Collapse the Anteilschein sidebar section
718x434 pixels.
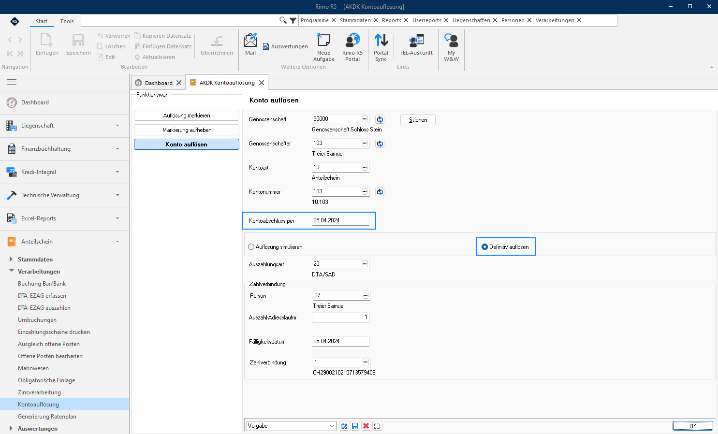65,242
